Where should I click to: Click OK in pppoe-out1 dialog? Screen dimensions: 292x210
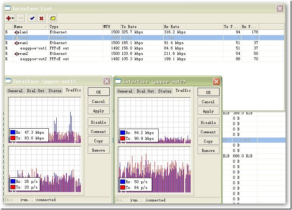point(99,92)
